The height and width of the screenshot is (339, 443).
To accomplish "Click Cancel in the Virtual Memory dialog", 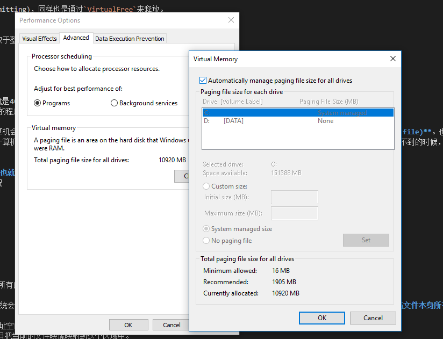I will [373, 318].
